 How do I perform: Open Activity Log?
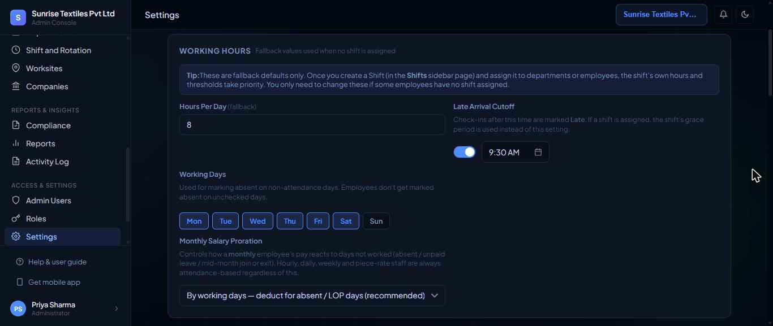(x=62, y=162)
